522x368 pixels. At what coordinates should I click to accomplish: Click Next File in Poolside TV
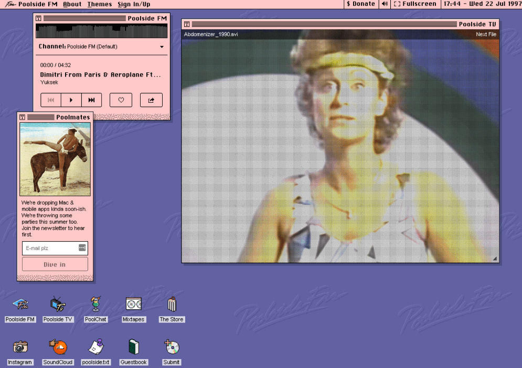pyautogui.click(x=487, y=34)
